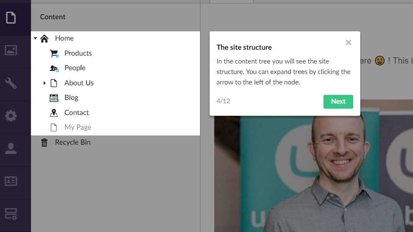
Task: Open the Forms section icon
Action: [x=11, y=214]
